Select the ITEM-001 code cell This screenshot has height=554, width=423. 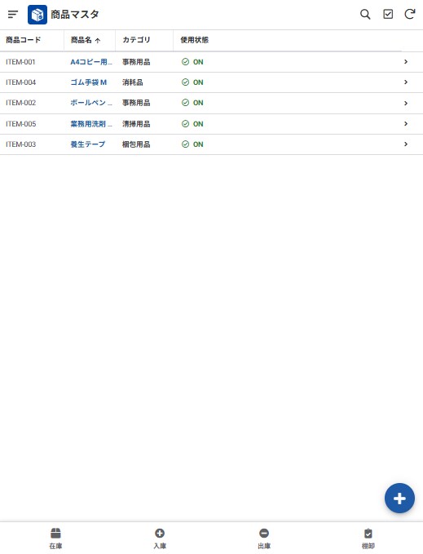point(20,62)
